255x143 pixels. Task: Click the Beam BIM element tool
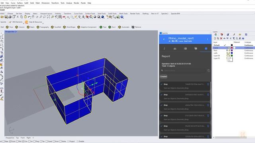[x=31, y=27]
